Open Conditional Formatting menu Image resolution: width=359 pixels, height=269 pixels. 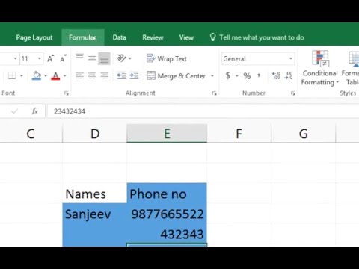click(x=320, y=68)
